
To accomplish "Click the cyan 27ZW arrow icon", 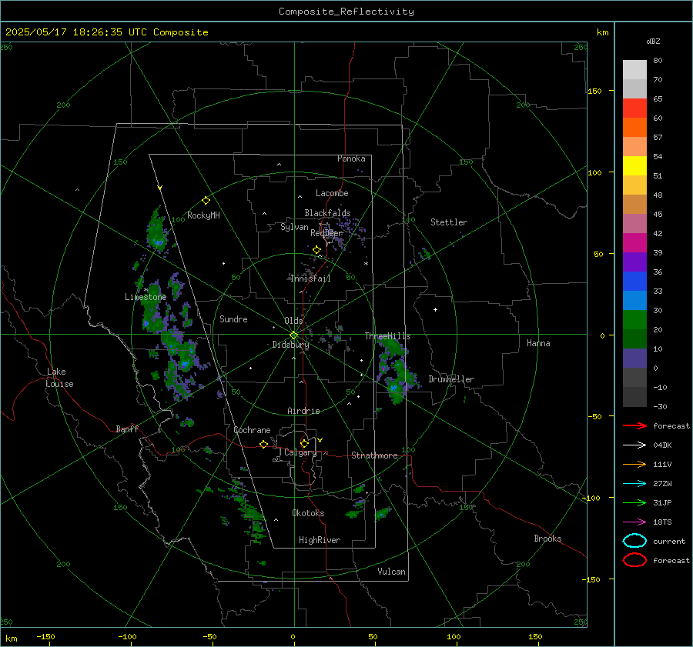I will [x=634, y=484].
